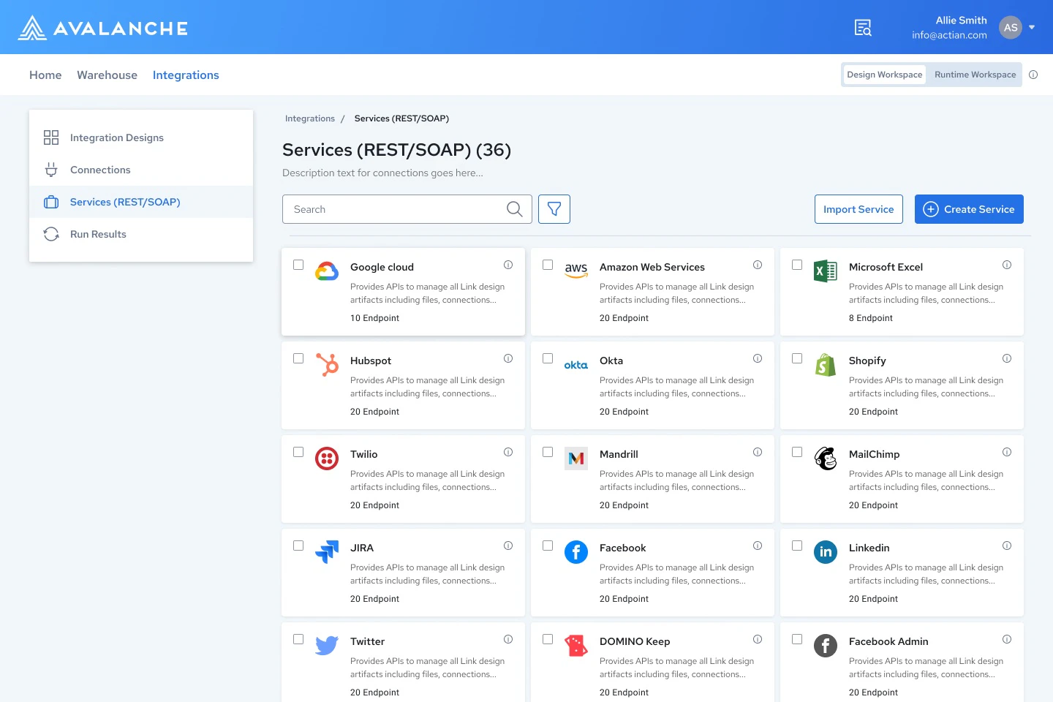Click the Avalanche logo icon

pyautogui.click(x=31, y=27)
